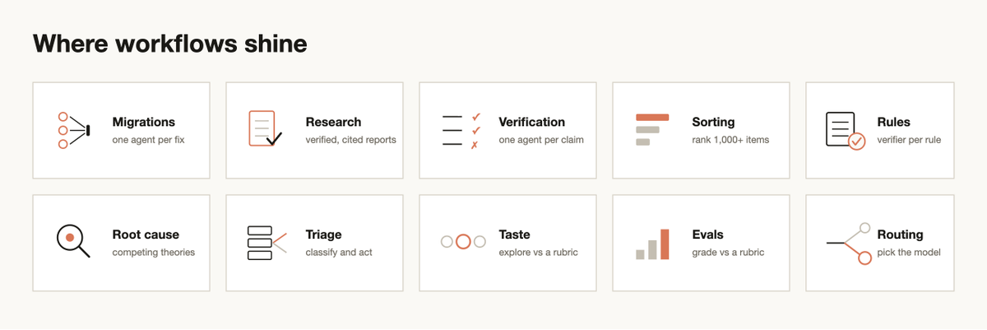Image resolution: width=987 pixels, height=330 pixels.
Task: Click the Triage stacked boxes icon
Action: point(266,243)
